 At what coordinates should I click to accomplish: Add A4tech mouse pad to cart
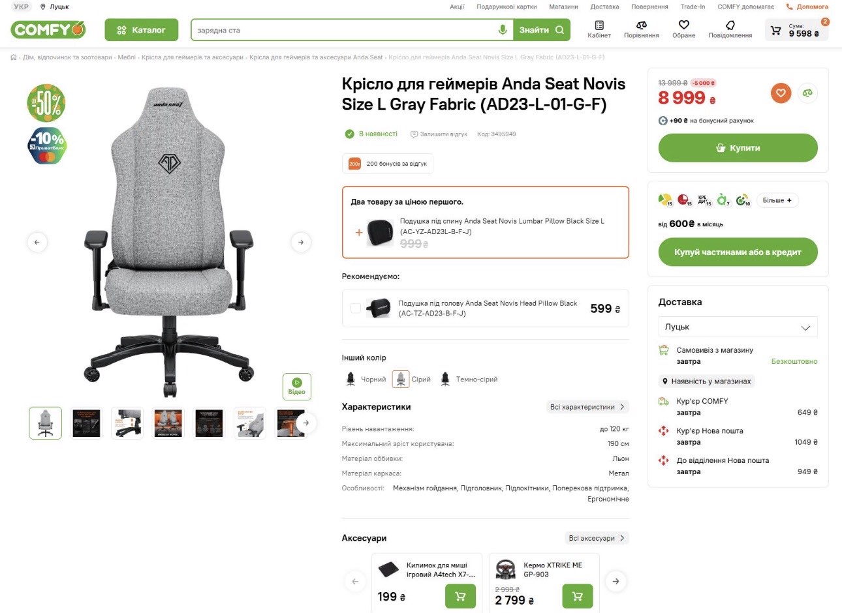click(x=460, y=596)
